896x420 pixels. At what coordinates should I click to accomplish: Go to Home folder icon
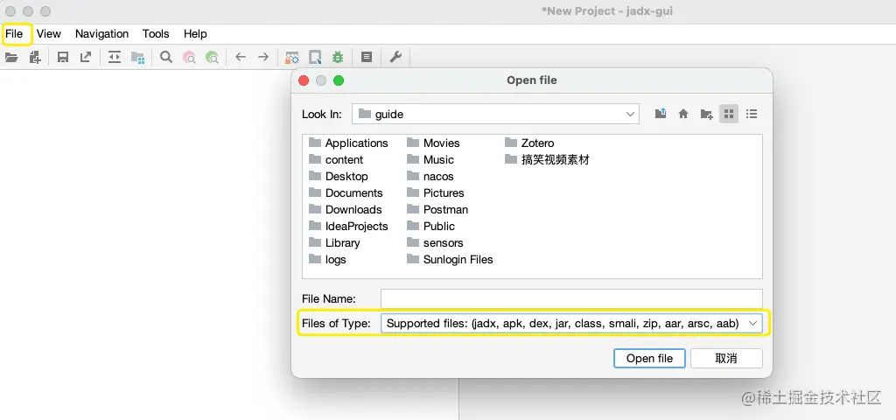click(683, 114)
